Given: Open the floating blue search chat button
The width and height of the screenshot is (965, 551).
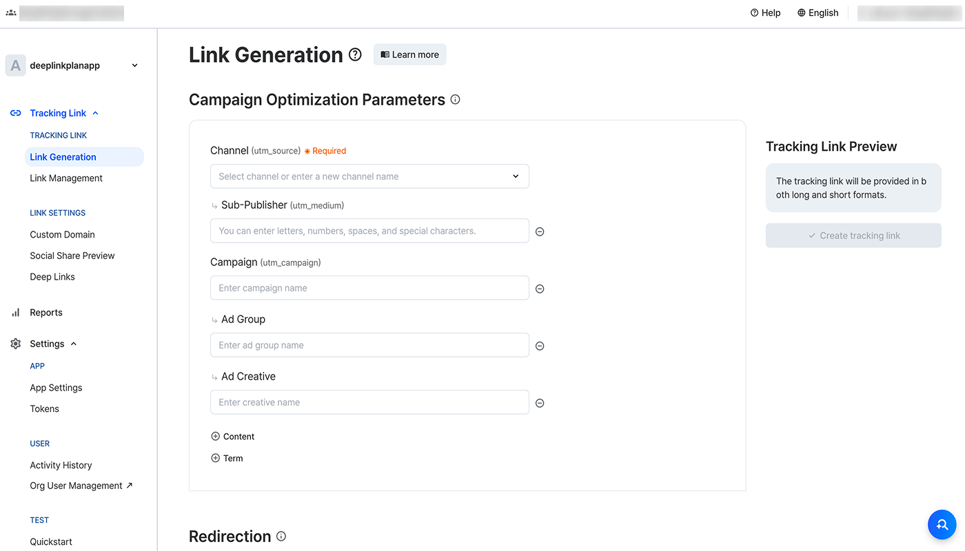Looking at the screenshot, I should pos(942,525).
